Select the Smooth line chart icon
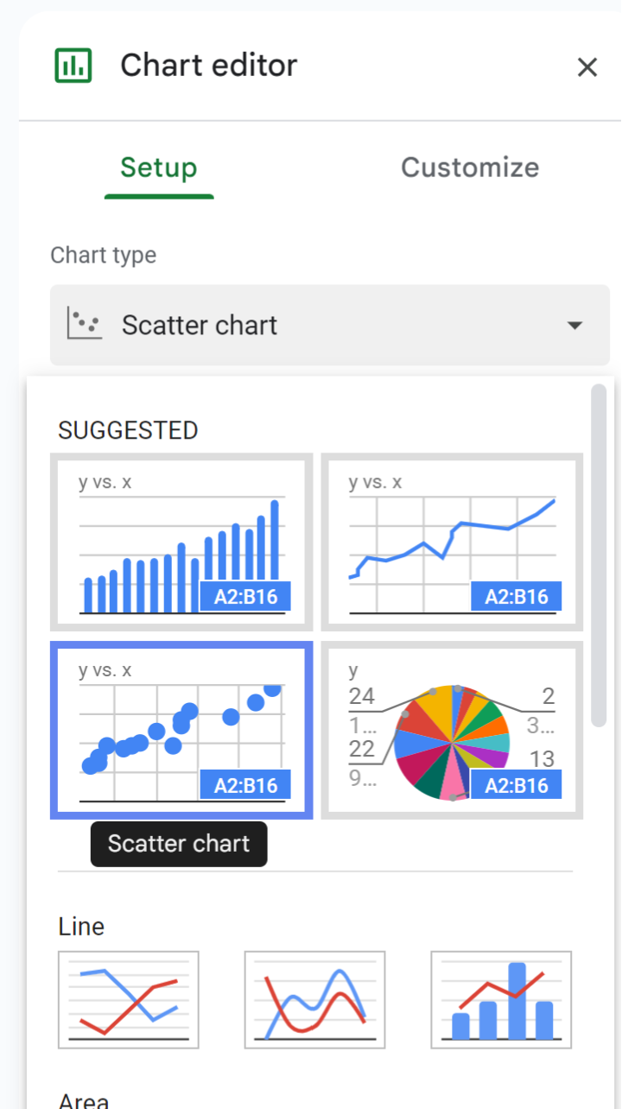Screen dimensions: 622x1109 315,999
